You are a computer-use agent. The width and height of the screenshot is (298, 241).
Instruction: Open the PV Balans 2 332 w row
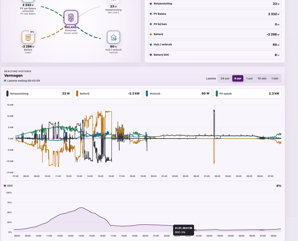click(x=215, y=14)
